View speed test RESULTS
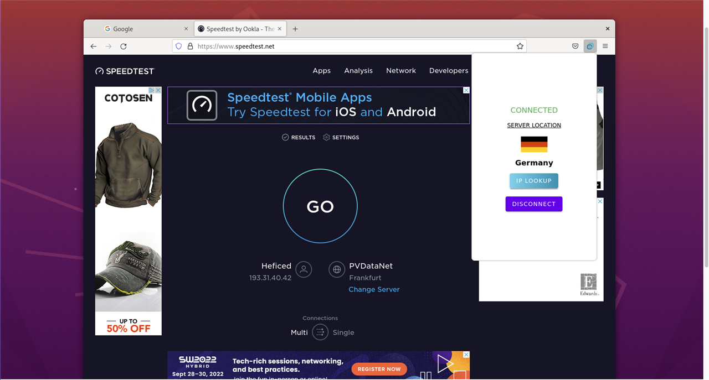The image size is (709, 380). [299, 137]
